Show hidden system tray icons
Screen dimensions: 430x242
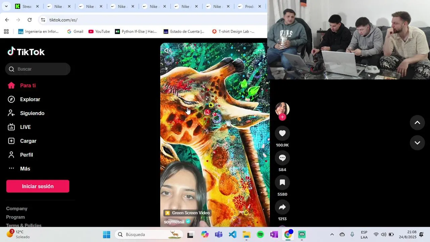pyautogui.click(x=332, y=235)
